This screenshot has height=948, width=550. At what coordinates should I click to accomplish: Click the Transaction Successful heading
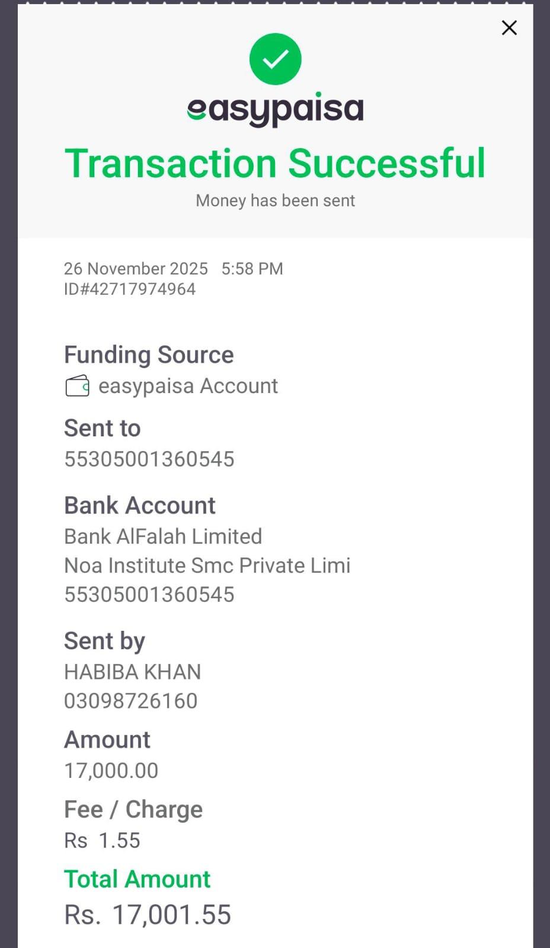(275, 163)
